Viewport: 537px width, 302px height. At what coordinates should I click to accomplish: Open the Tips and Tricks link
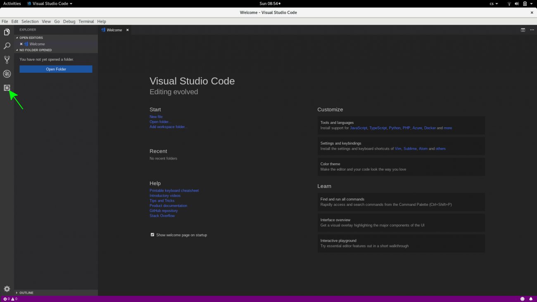coord(162,201)
